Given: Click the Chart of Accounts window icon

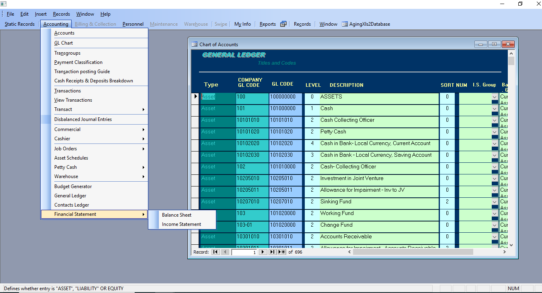Looking at the screenshot, I should [194, 44].
